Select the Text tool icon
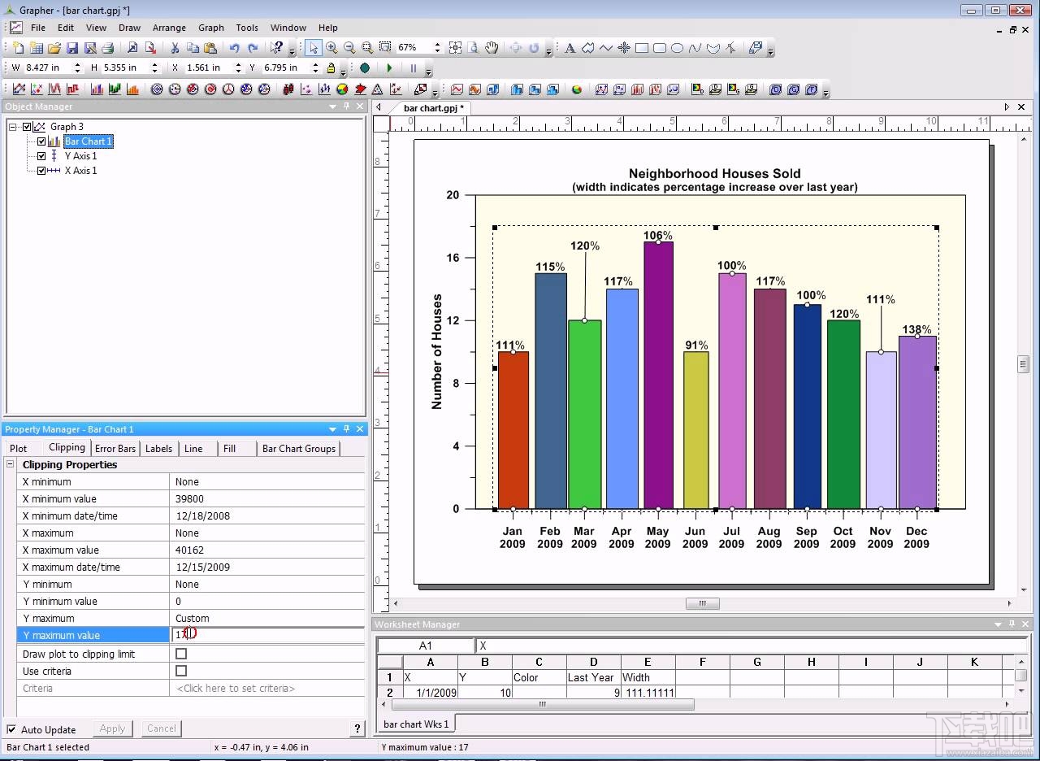Viewport: 1040px width, 761px height. coord(570,48)
